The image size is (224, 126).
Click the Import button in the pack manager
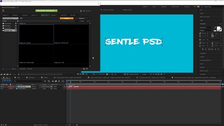pyautogui.click(x=82, y=18)
